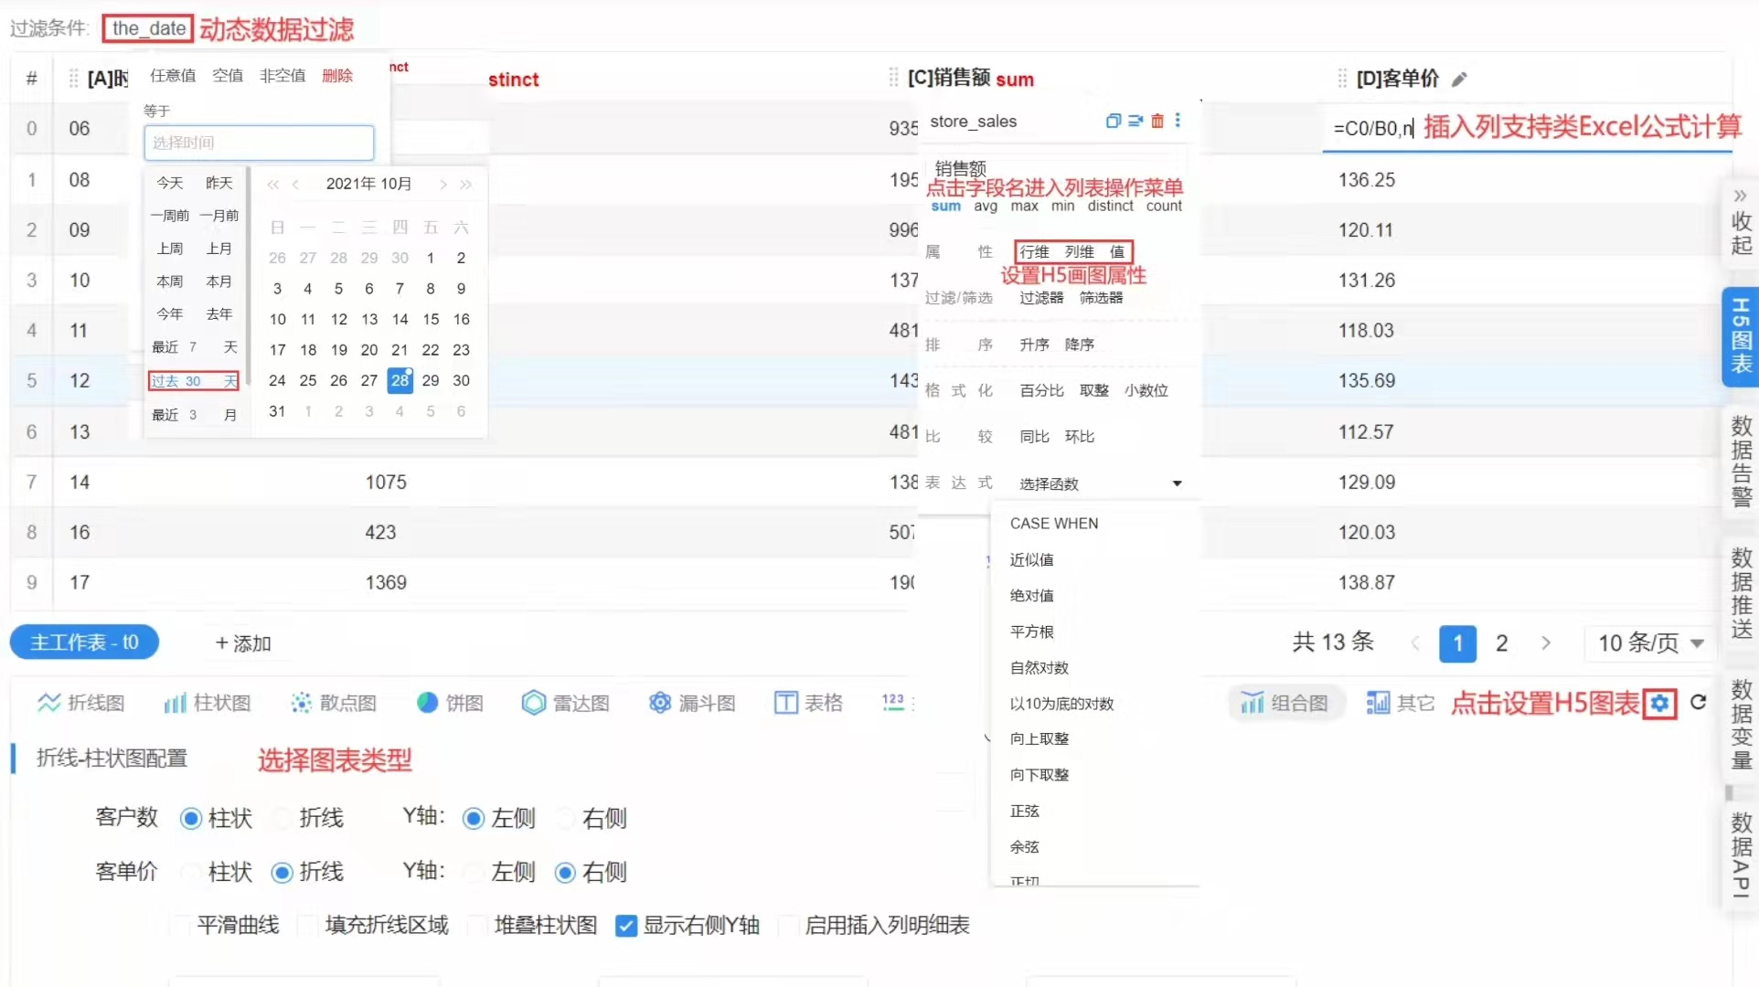Select the 漏斗图 funnel chart type
1759x987 pixels.
point(692,703)
